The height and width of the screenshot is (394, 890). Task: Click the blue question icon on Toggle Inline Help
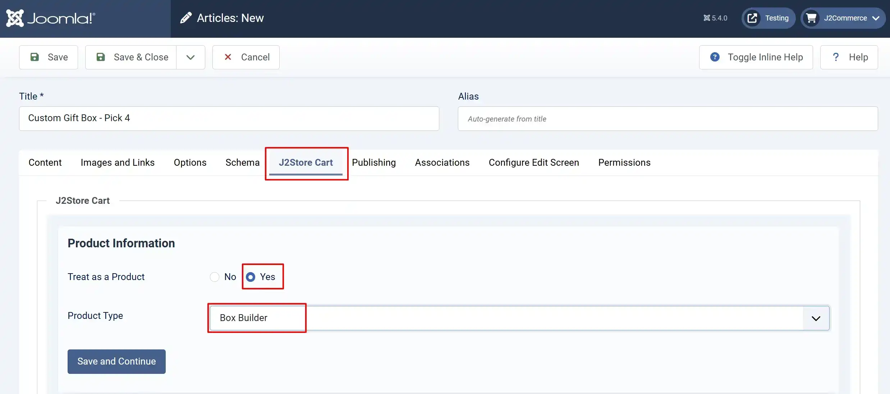pos(715,57)
